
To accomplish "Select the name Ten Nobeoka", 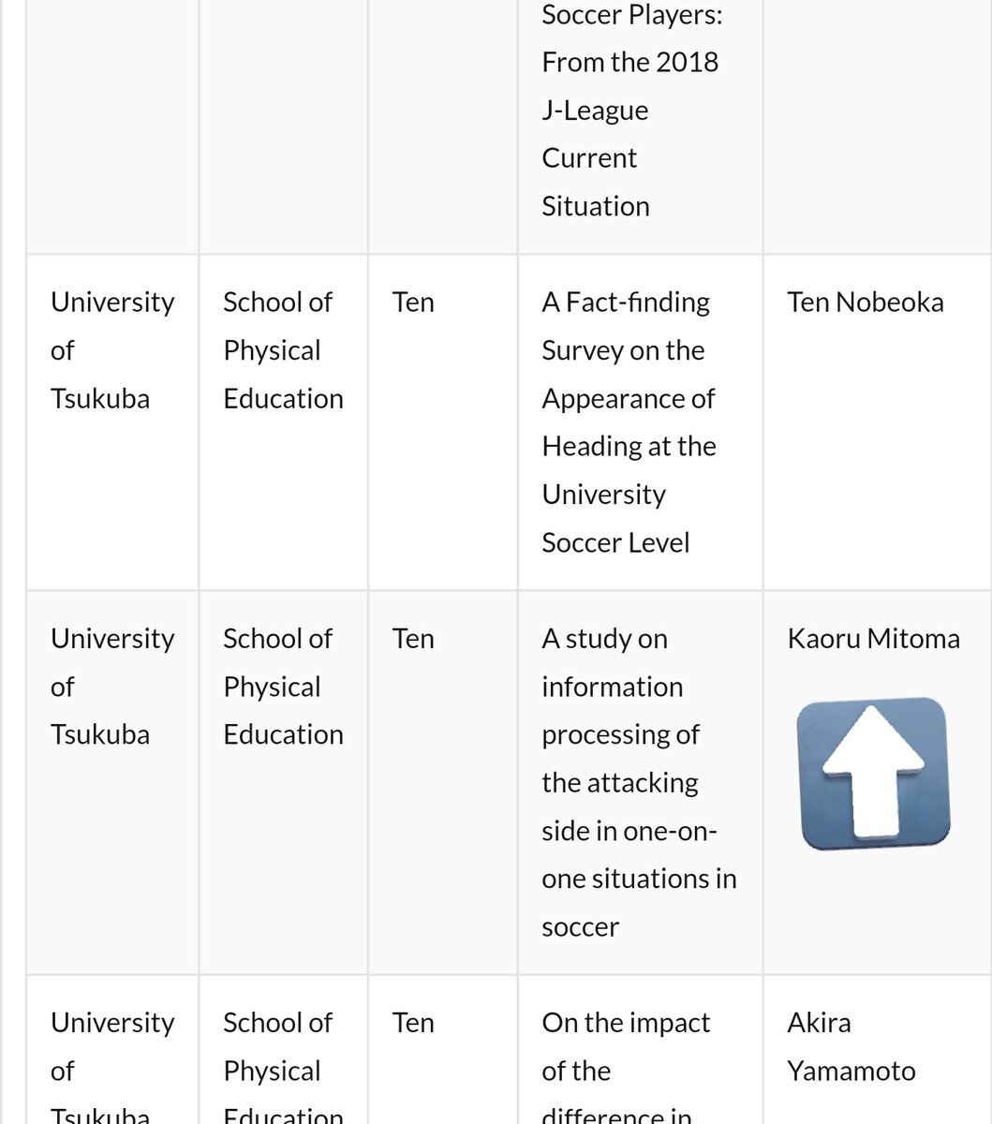I will [865, 303].
